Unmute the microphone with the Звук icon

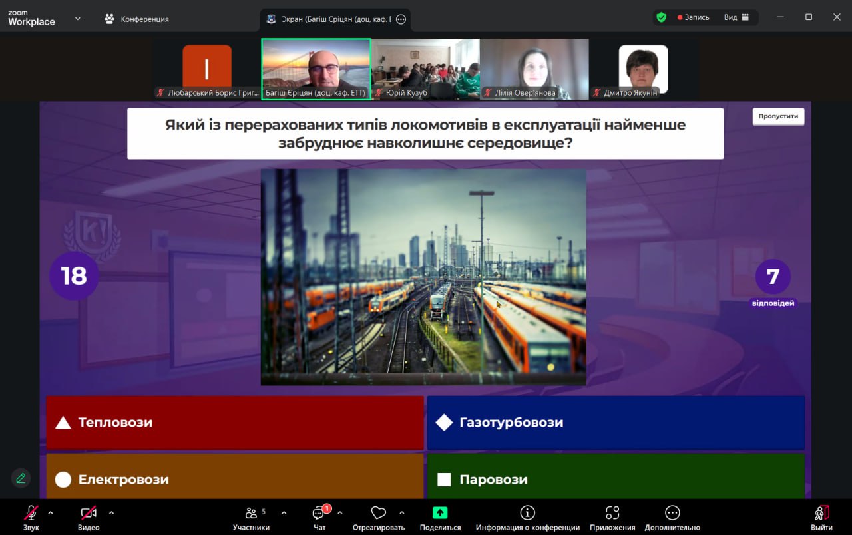[31, 513]
